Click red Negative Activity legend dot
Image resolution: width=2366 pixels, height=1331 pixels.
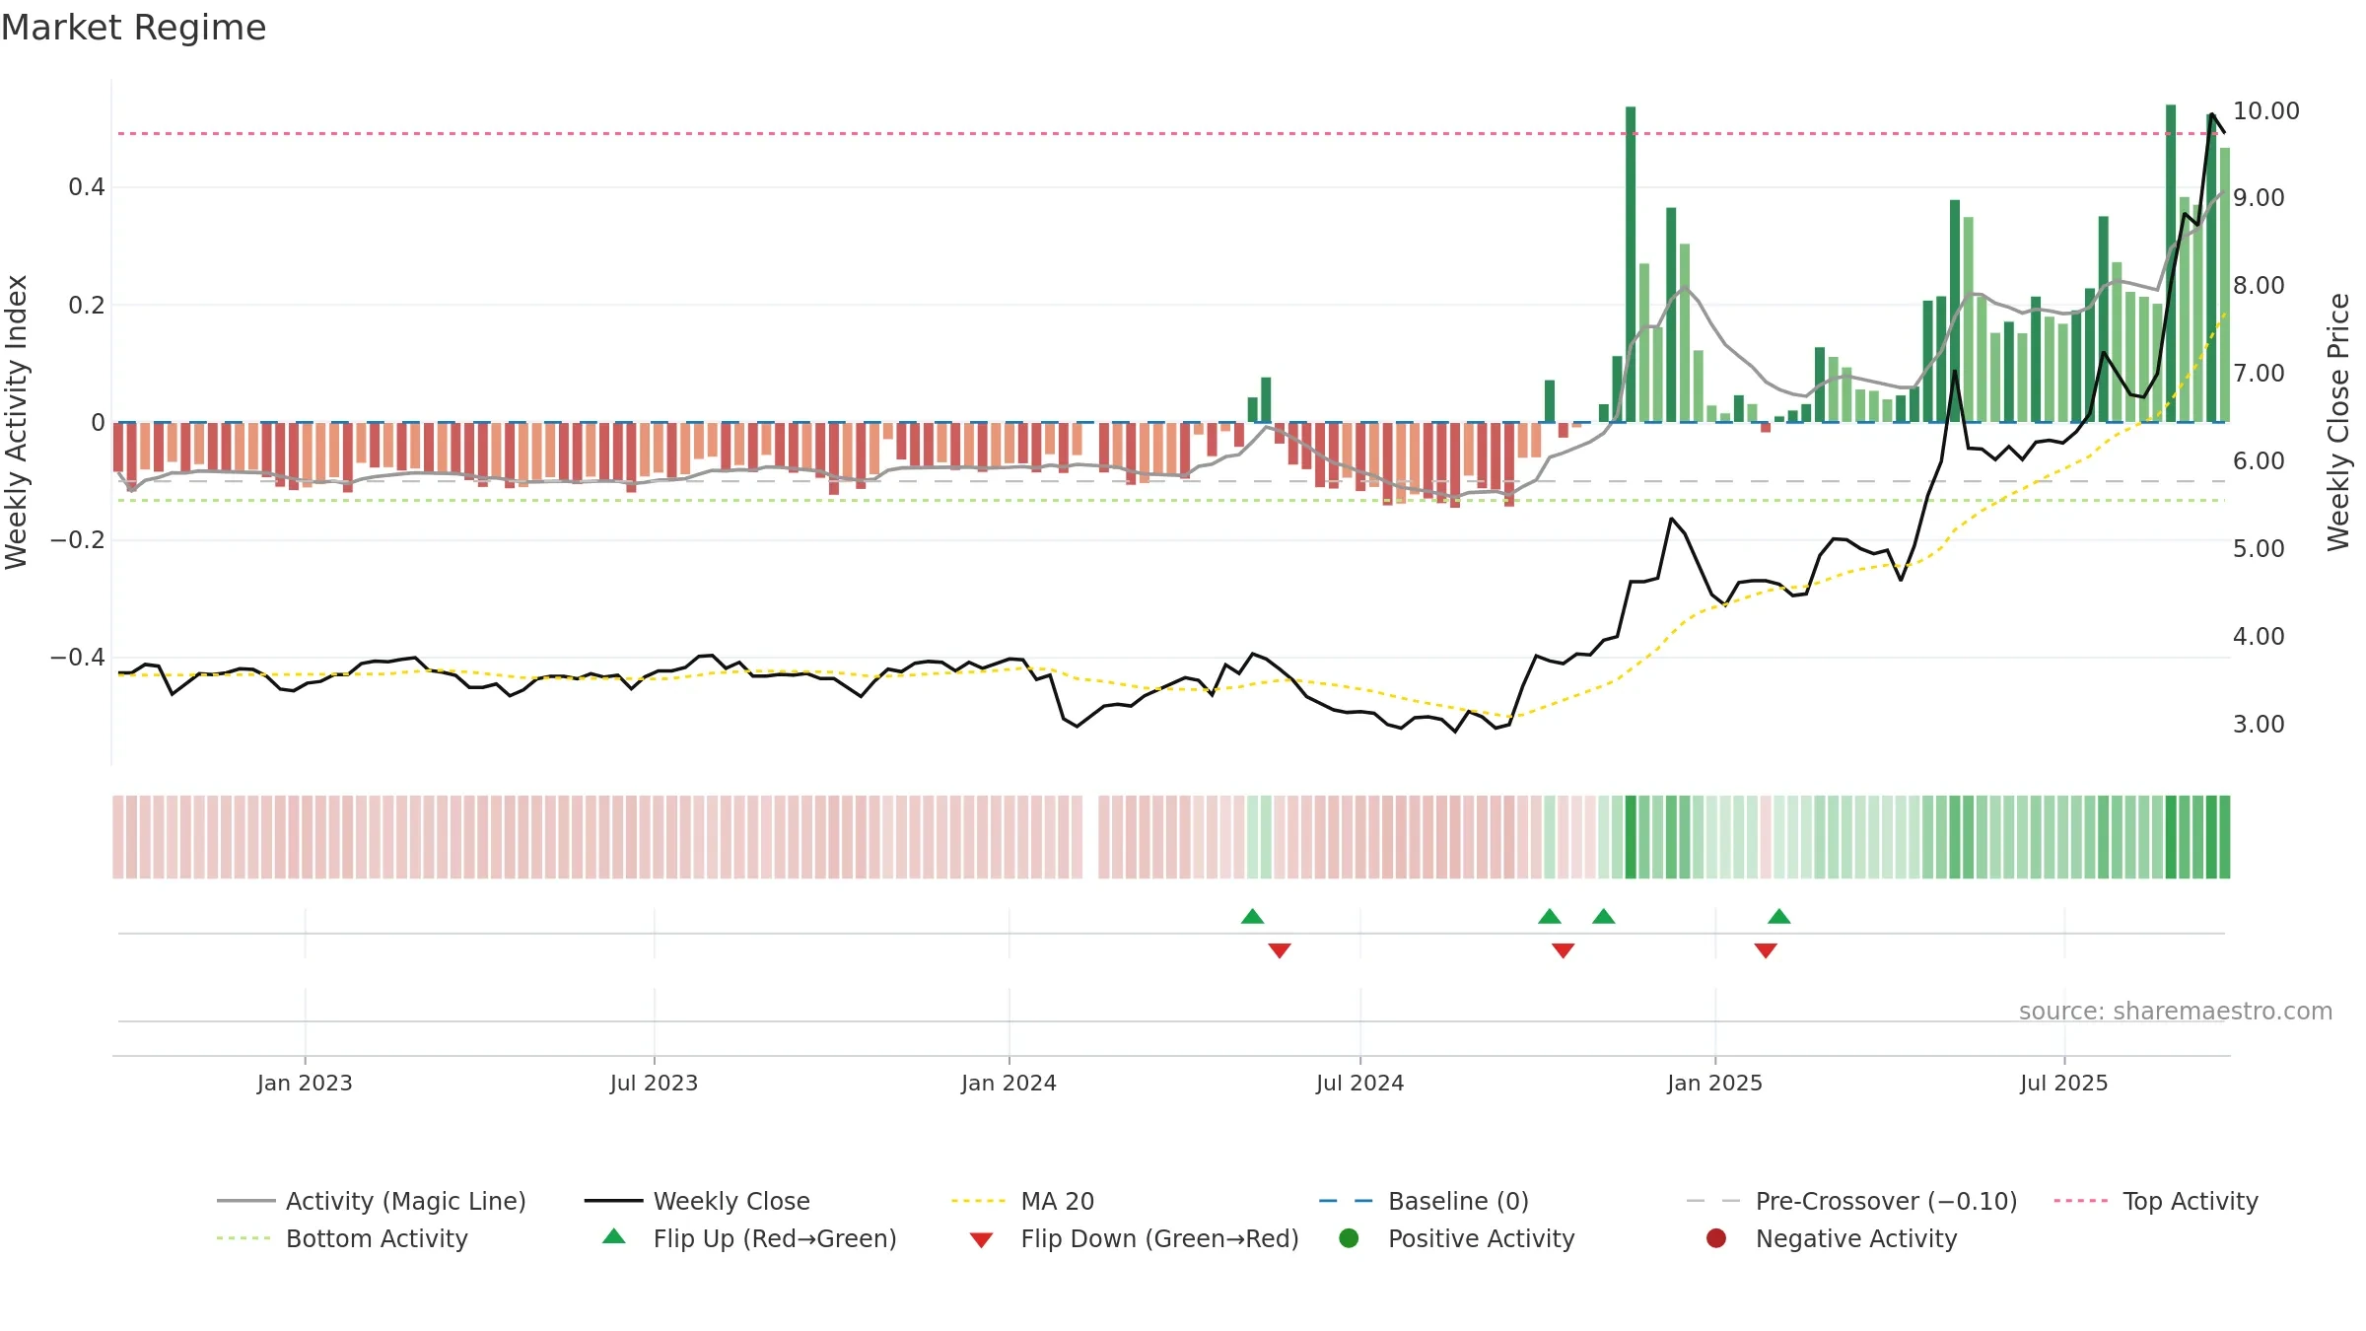pyautogui.click(x=1716, y=1237)
